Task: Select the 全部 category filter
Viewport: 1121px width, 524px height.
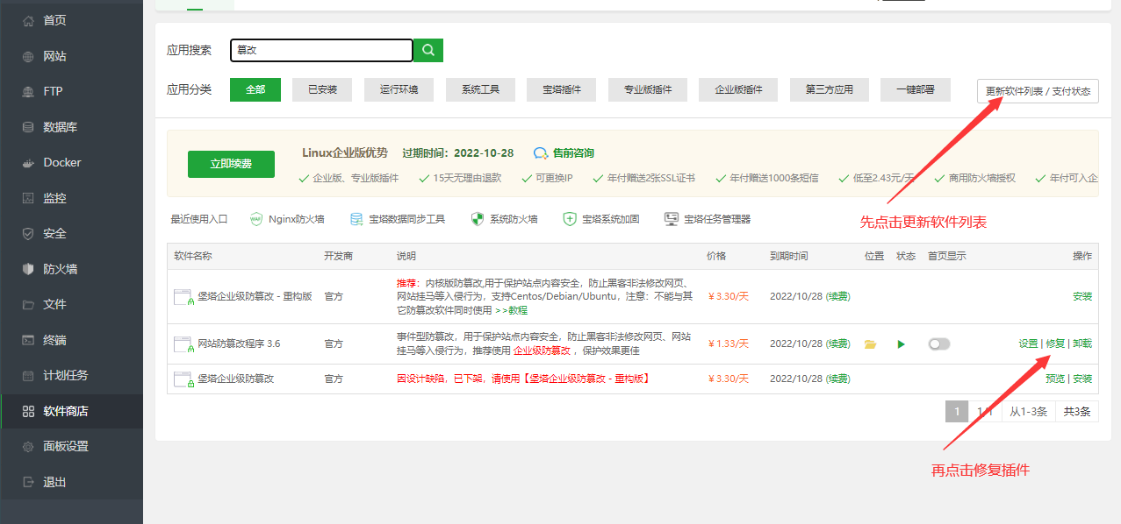Action: [x=255, y=89]
